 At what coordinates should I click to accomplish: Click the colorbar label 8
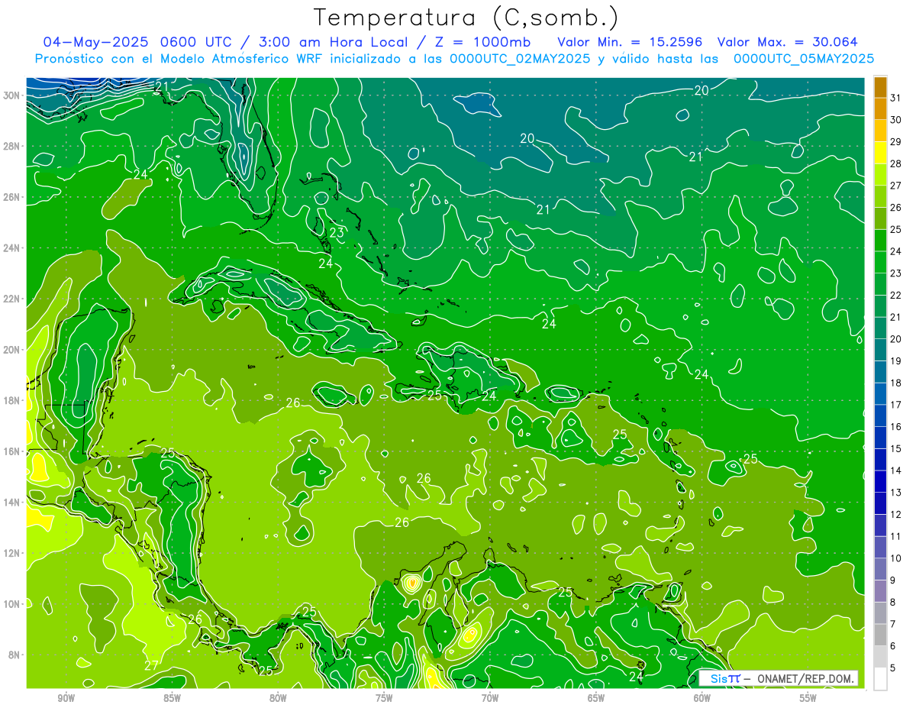point(893,603)
